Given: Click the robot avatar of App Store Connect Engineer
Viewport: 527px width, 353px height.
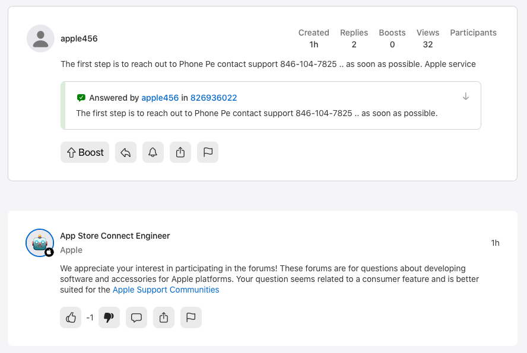Looking at the screenshot, I should pos(40,243).
